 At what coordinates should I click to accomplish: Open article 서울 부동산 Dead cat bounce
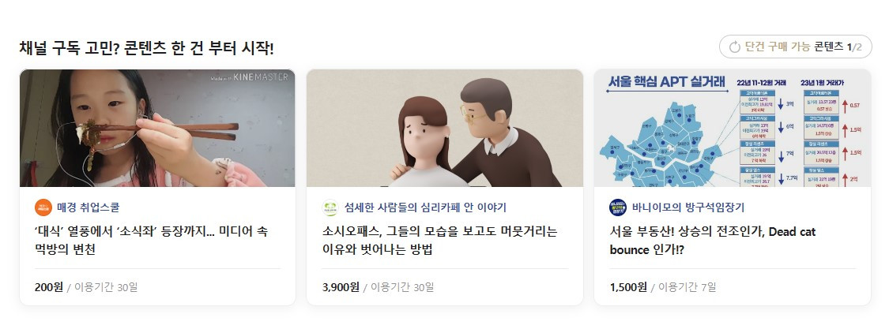[713, 240]
